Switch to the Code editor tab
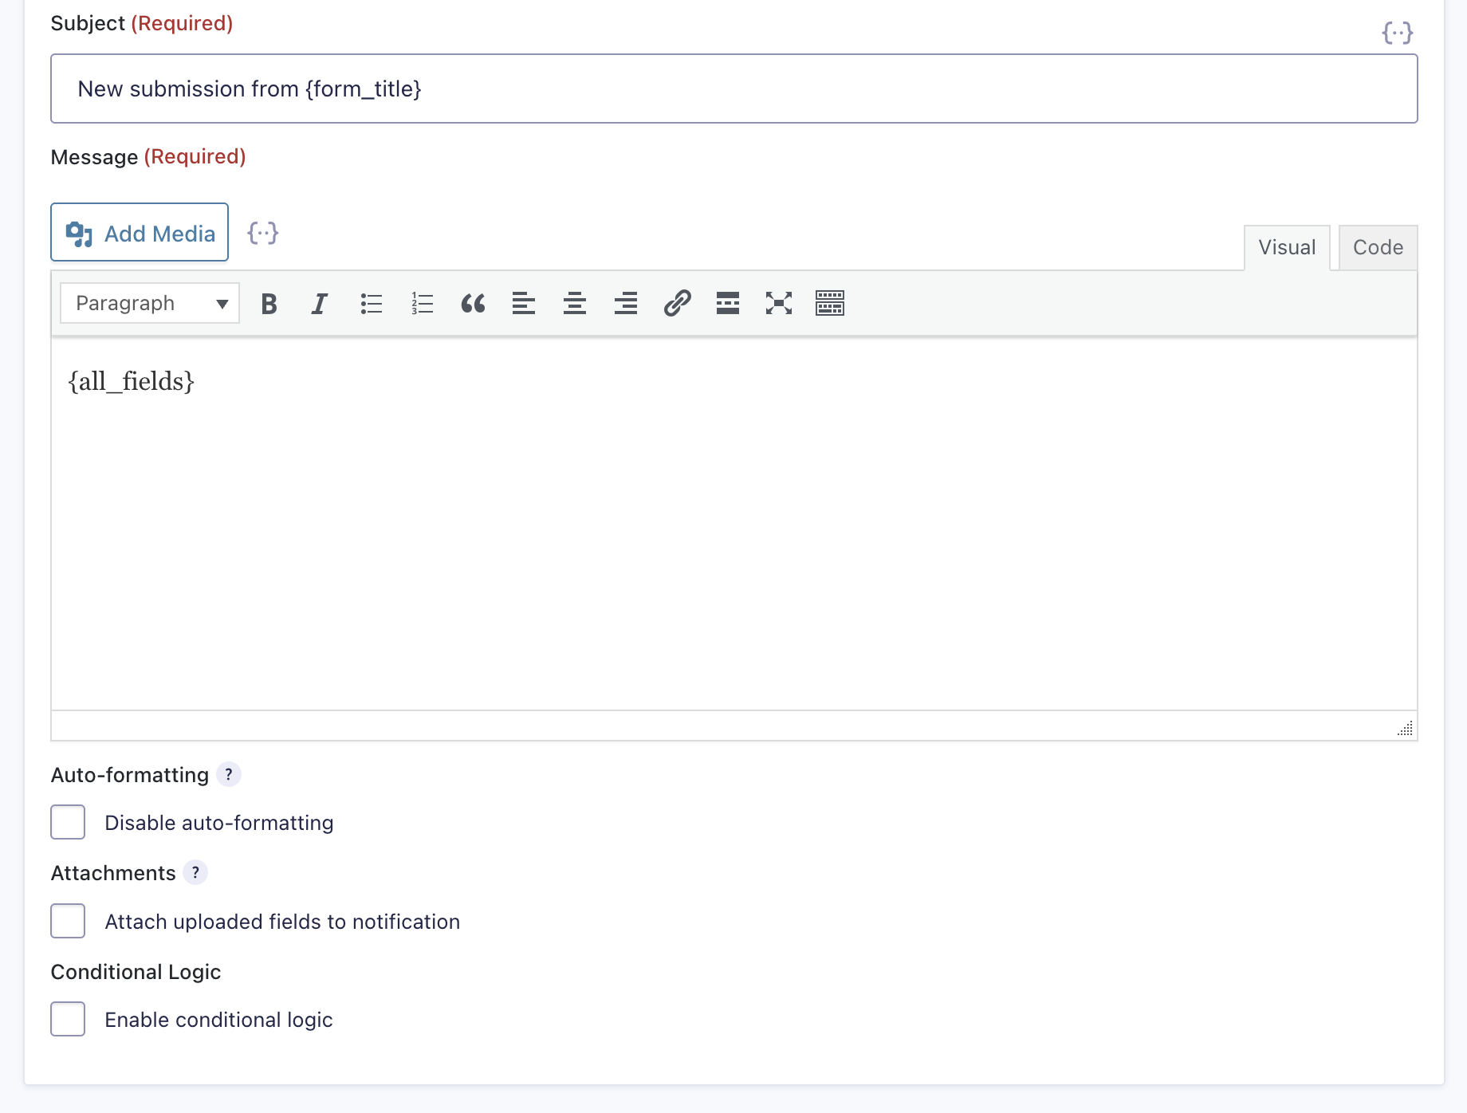 pyautogui.click(x=1378, y=248)
